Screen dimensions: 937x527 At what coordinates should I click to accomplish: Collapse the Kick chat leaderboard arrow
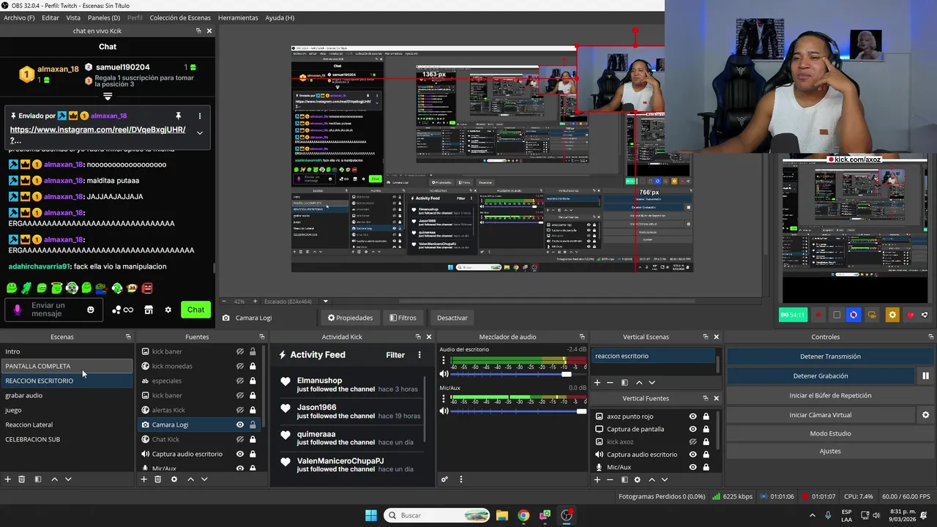click(x=108, y=96)
